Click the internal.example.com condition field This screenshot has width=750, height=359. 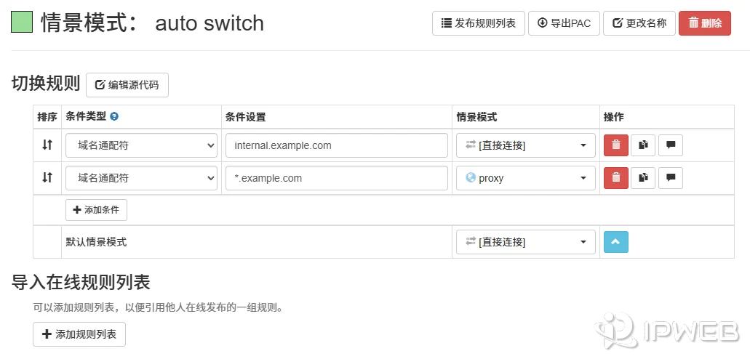point(337,145)
